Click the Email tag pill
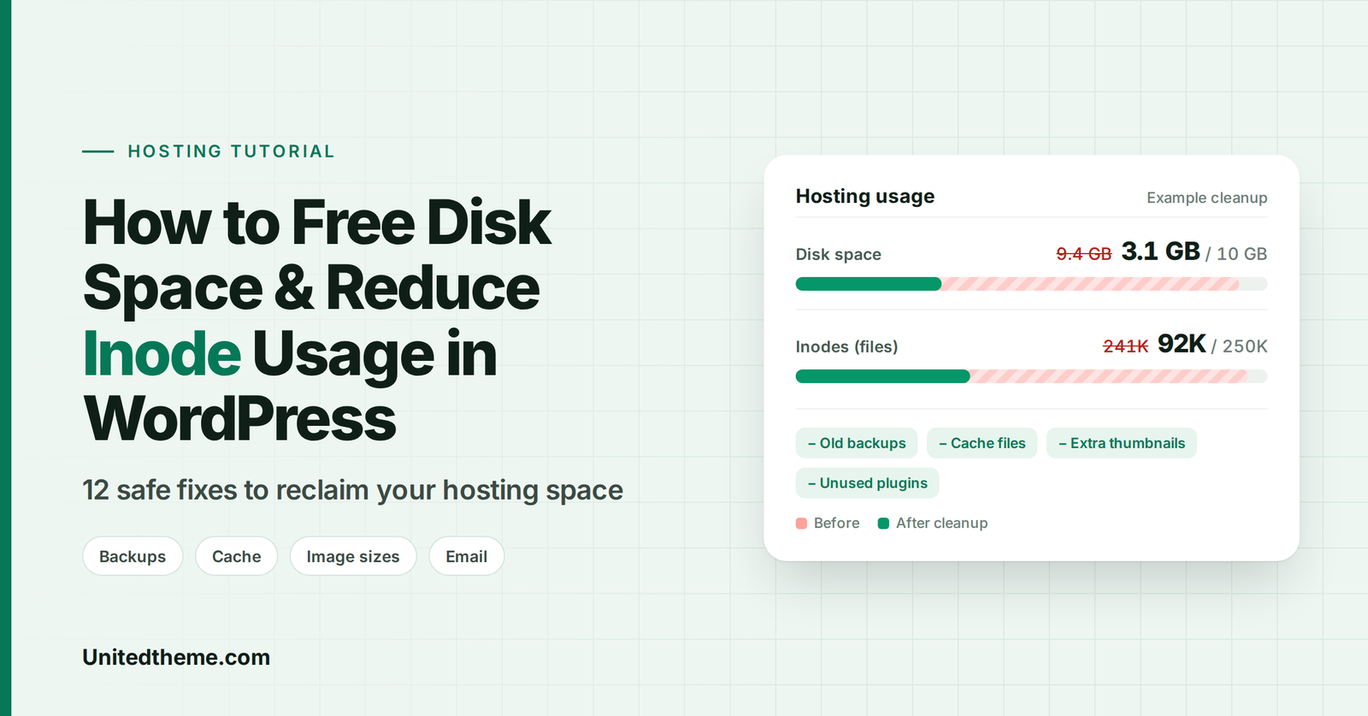The height and width of the screenshot is (716, 1368). click(x=467, y=556)
